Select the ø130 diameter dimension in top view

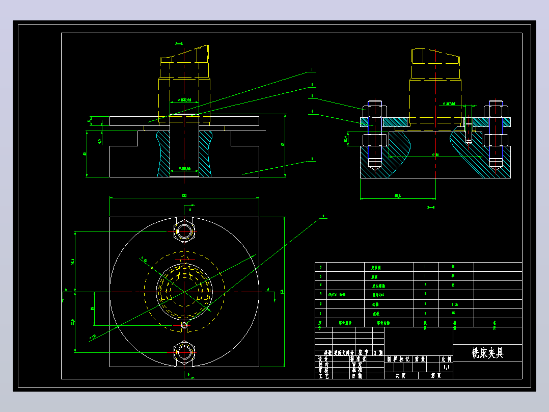[x=93, y=337]
